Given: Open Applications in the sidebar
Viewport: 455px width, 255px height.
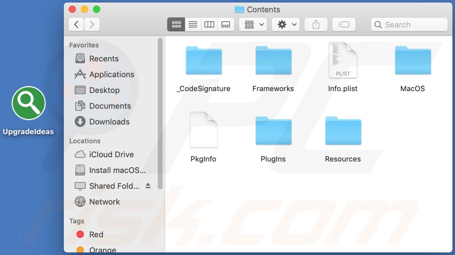Looking at the screenshot, I should pyautogui.click(x=104, y=74).
